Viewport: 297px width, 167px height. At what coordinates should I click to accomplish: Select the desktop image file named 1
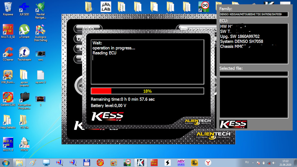click(41, 101)
